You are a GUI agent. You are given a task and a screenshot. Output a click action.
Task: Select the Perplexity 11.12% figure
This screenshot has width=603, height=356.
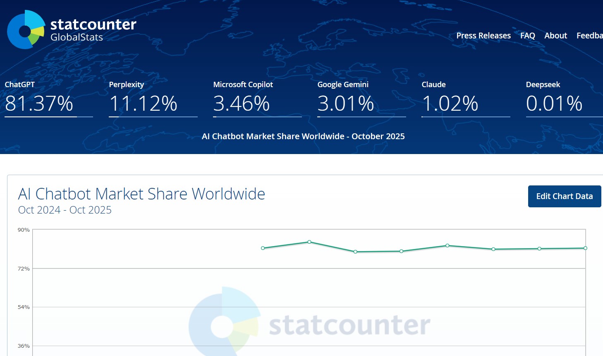click(x=143, y=103)
